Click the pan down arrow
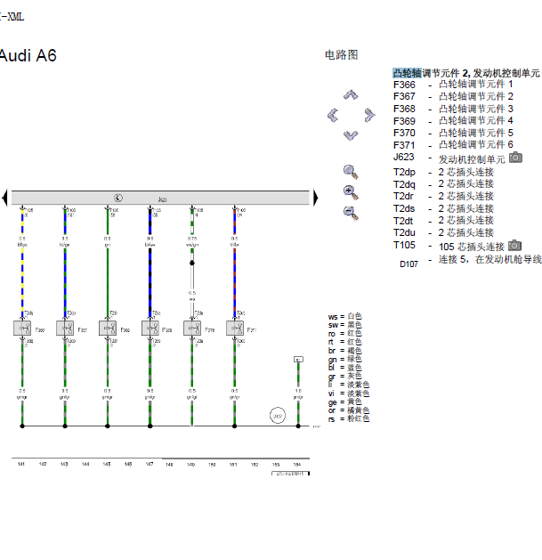542x560 pixels. pos(351,135)
